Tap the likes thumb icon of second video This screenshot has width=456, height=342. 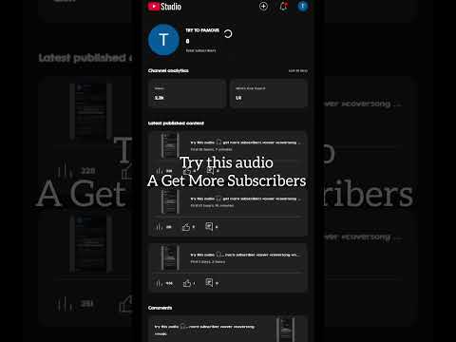click(186, 227)
